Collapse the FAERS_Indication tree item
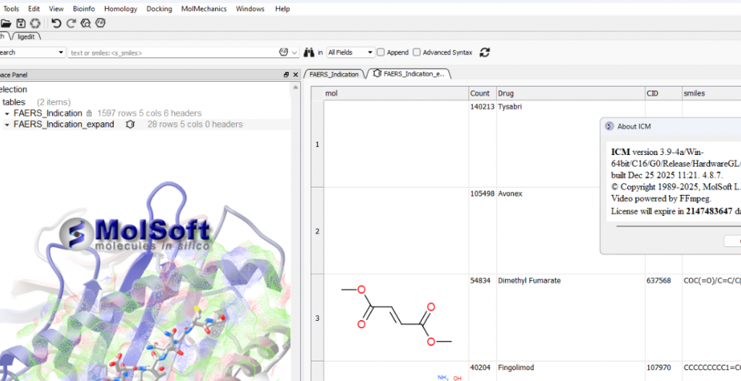Screen dimensions: 741x381 (x=7, y=114)
